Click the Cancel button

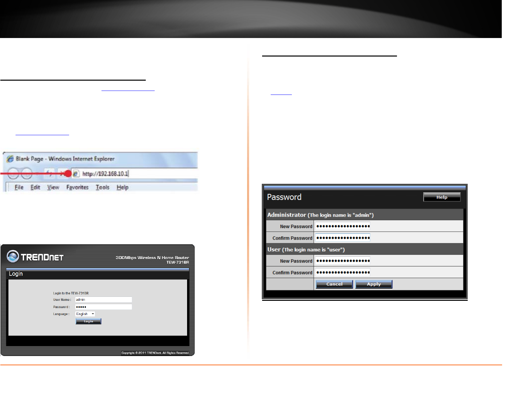(334, 284)
